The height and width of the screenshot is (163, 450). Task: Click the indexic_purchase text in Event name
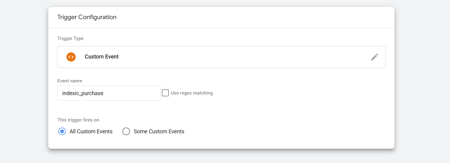pyautogui.click(x=83, y=93)
